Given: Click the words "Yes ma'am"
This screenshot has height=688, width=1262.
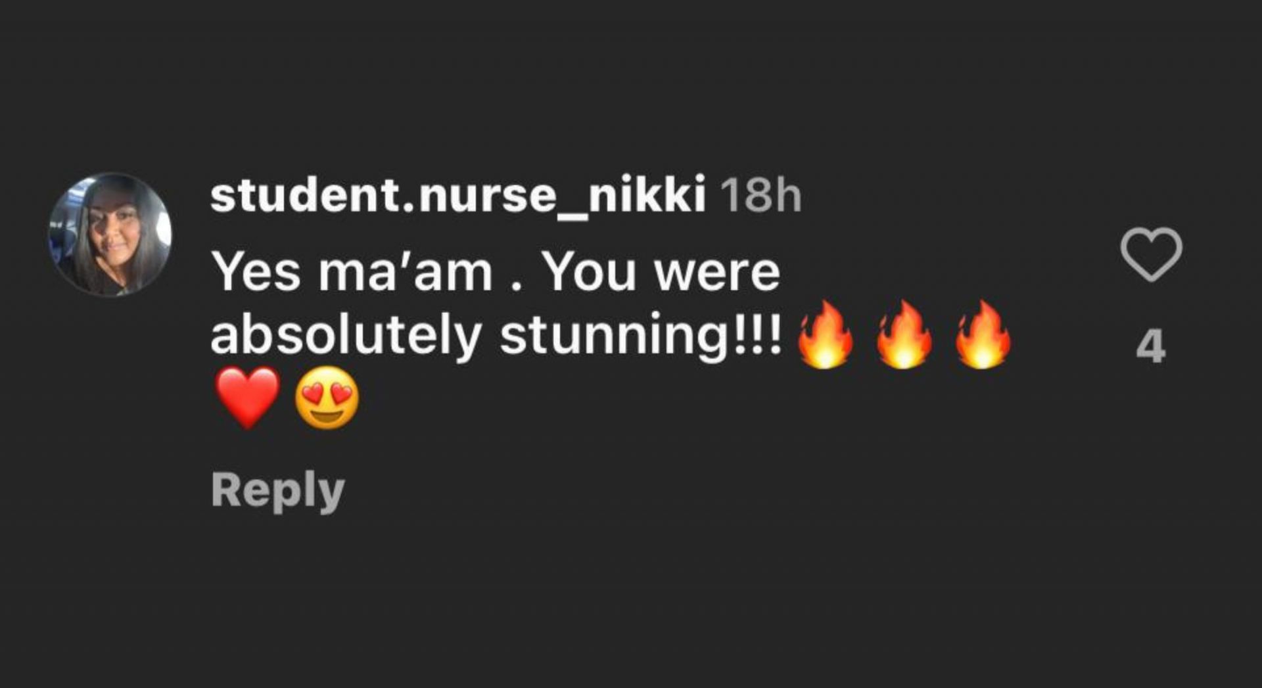Looking at the screenshot, I should coord(352,272).
